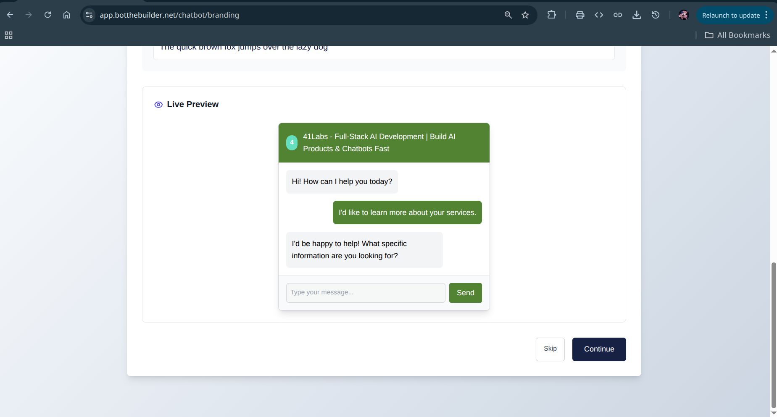Open the history clock icon
The width and height of the screenshot is (777, 417).
(656, 15)
